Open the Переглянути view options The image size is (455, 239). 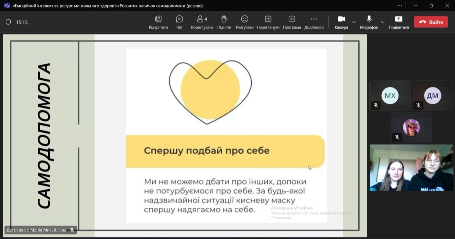pyautogui.click(x=268, y=22)
